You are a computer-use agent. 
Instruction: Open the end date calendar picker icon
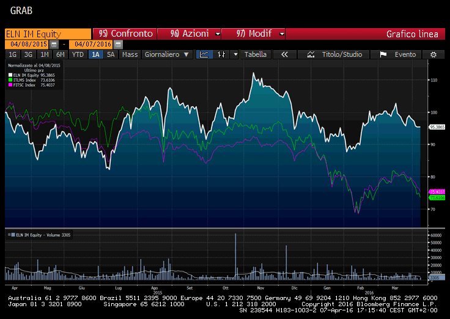coord(118,45)
